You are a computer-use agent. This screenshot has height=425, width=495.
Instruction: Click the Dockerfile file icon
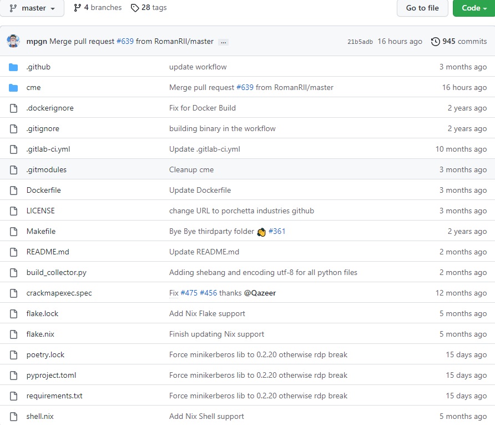pyautogui.click(x=13, y=190)
